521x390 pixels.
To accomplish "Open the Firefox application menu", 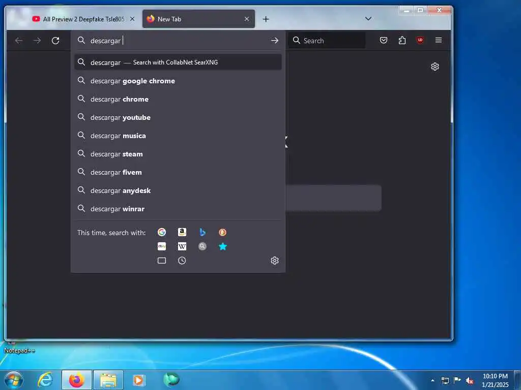I will pos(439,41).
